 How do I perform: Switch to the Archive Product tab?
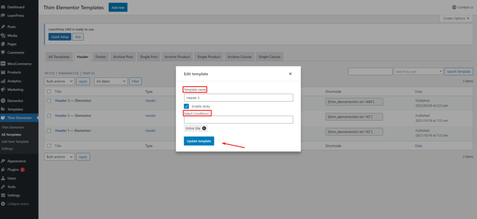(177, 57)
